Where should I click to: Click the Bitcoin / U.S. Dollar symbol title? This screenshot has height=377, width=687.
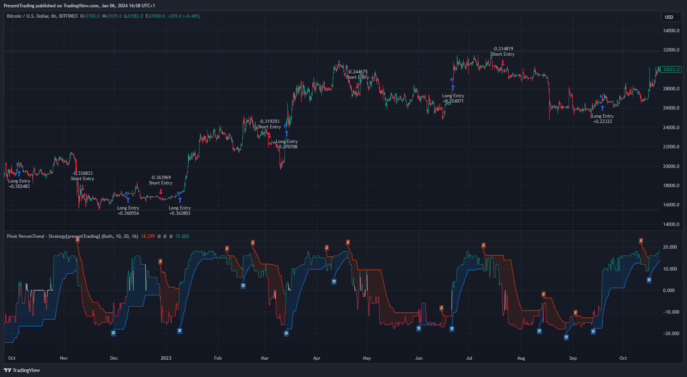[x=42, y=16]
